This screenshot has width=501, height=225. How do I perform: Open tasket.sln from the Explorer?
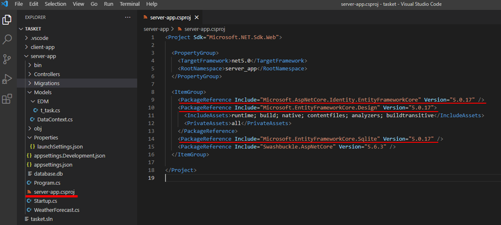(41, 219)
